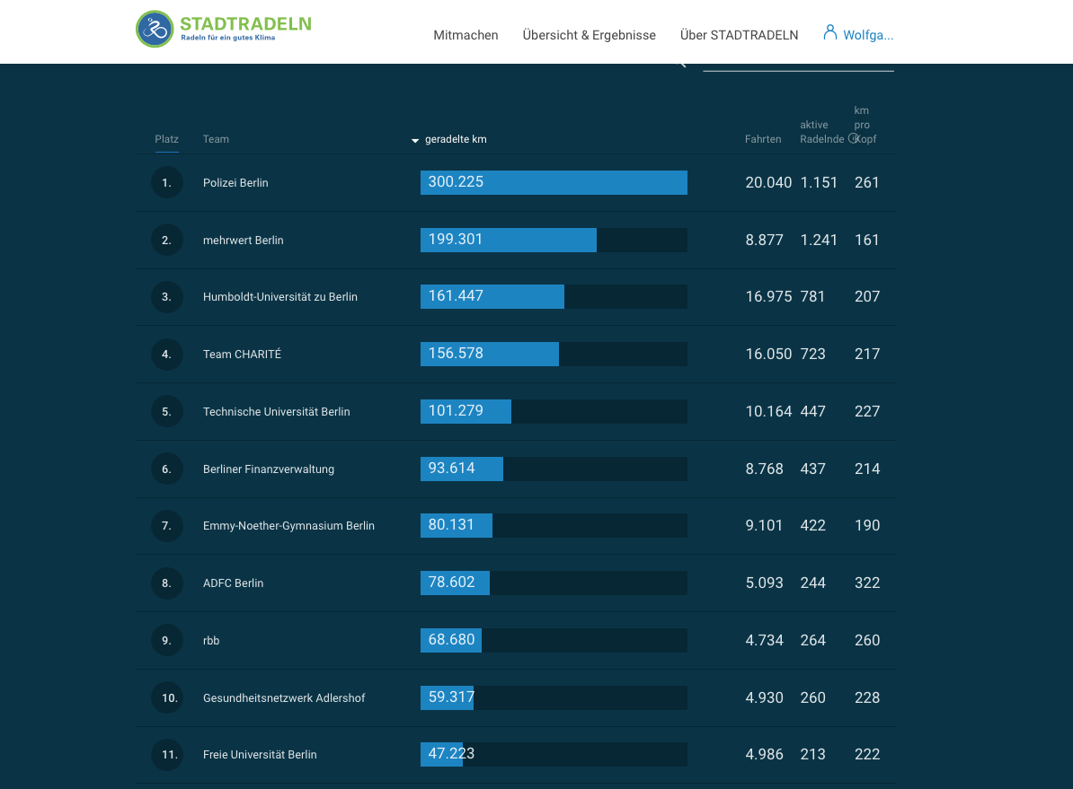This screenshot has width=1073, height=789.
Task: Select team Technische Universität Berlin
Action: (x=277, y=412)
